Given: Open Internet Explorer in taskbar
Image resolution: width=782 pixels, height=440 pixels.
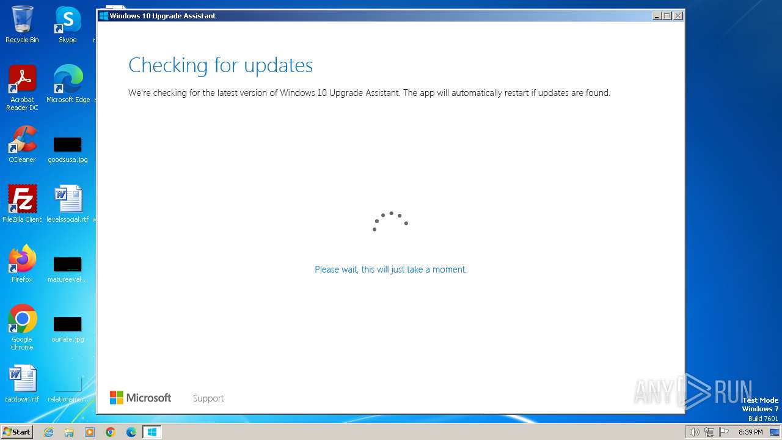Looking at the screenshot, I should click(x=49, y=432).
